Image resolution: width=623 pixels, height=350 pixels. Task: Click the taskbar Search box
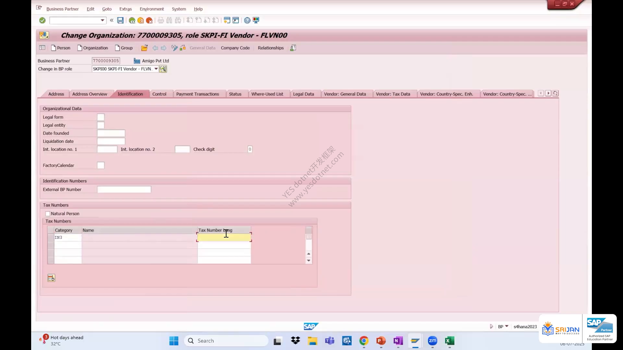tap(226, 341)
